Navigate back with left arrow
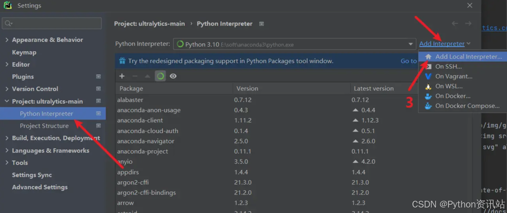 tap(455, 24)
